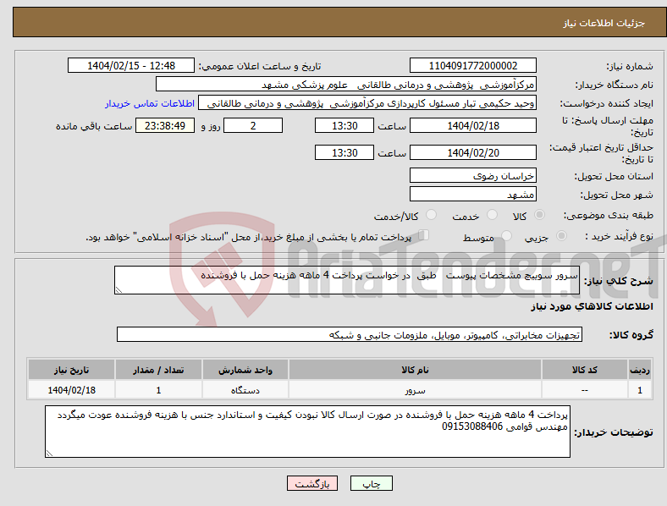Click the جزئیات اطلاعات نیاز page title
Image resolution: width=667 pixels, height=506 pixels.
(x=604, y=23)
